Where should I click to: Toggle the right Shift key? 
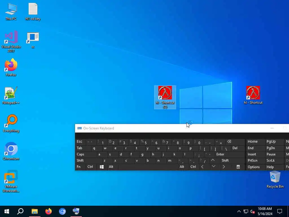click(x=233, y=160)
